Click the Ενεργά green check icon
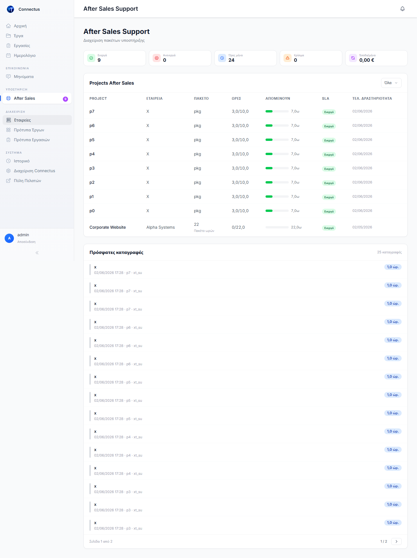The width and height of the screenshot is (417, 558). [x=91, y=58]
